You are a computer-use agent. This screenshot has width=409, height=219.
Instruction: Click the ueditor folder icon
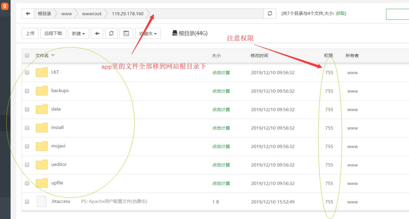tap(42, 165)
